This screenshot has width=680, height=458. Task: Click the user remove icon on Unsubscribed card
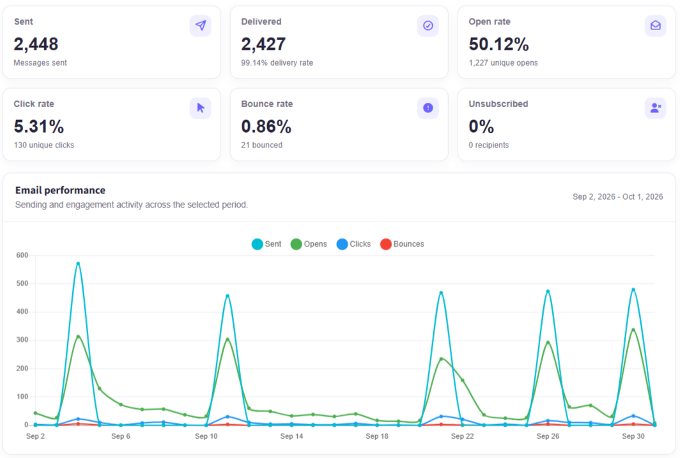pyautogui.click(x=655, y=108)
